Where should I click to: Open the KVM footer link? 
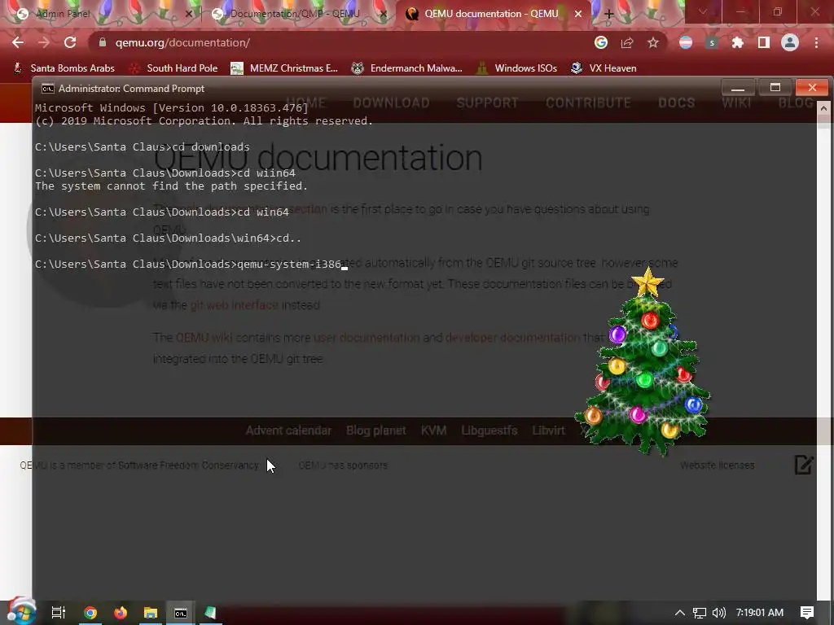click(x=433, y=431)
